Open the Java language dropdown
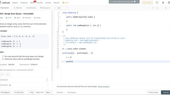170x95 pixels. click(x=61, y=8)
